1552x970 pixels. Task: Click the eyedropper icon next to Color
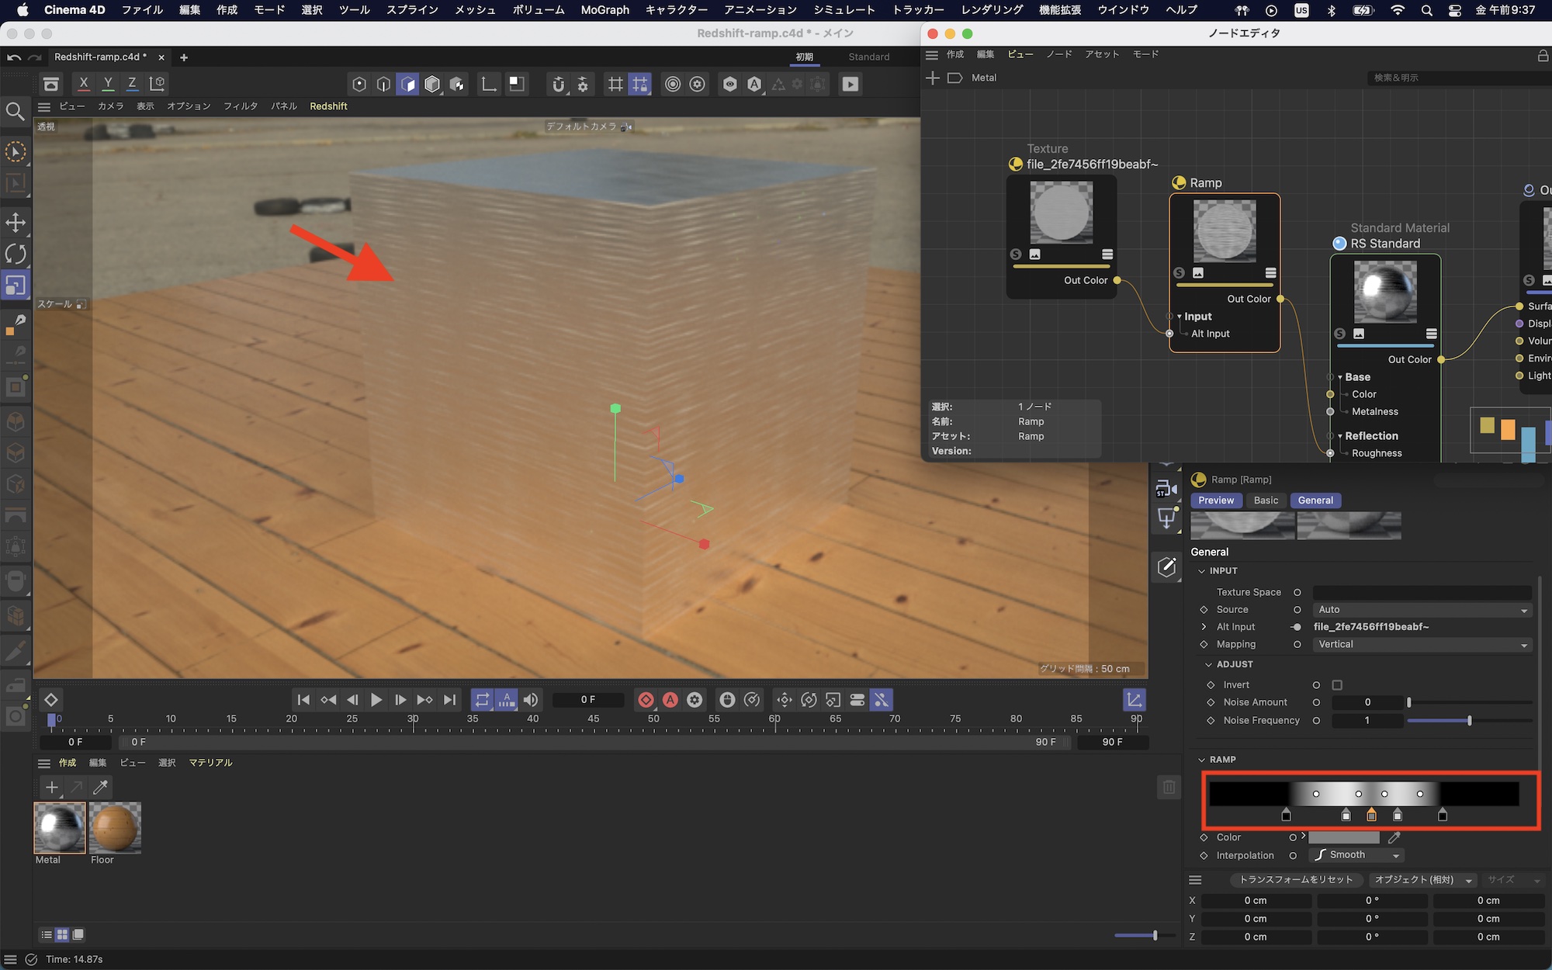coord(1394,837)
